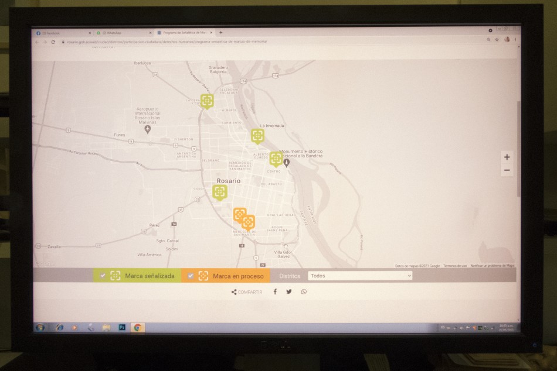The image size is (557, 371).
Task: Share page via Twitter icon
Action: pos(289,291)
